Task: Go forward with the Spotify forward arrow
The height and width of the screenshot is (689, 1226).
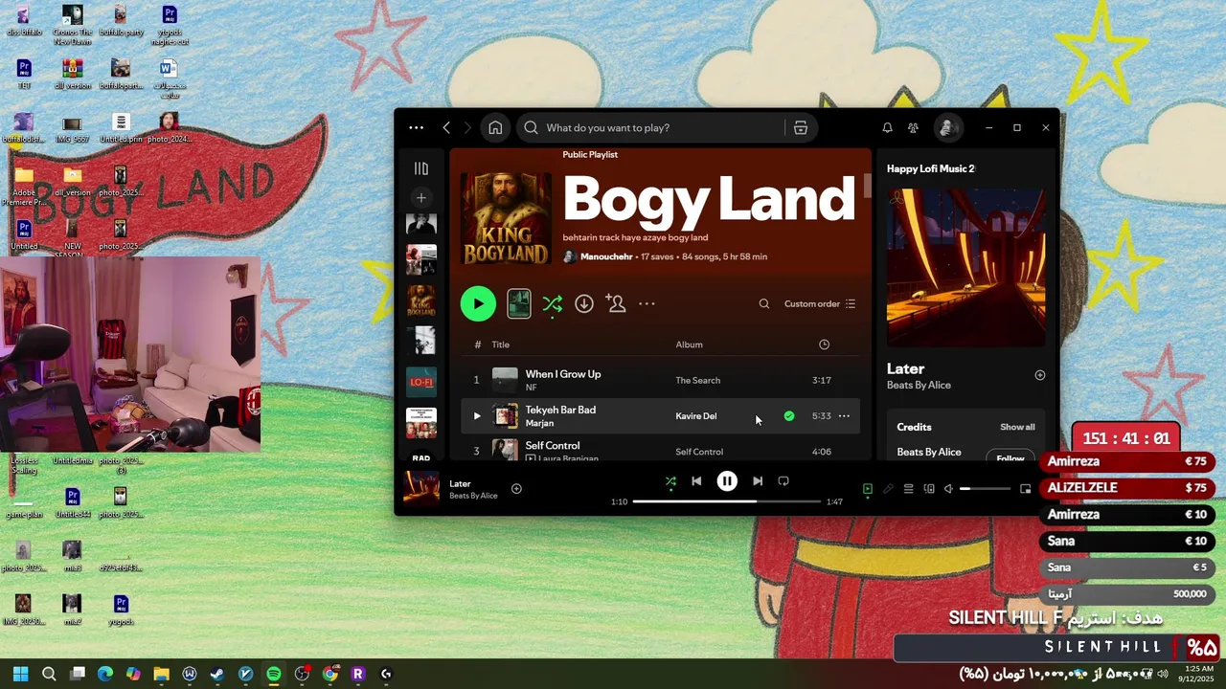Action: click(x=467, y=127)
